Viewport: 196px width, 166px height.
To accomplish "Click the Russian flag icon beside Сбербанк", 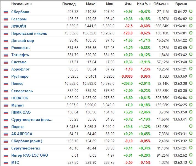I will (6, 12).
